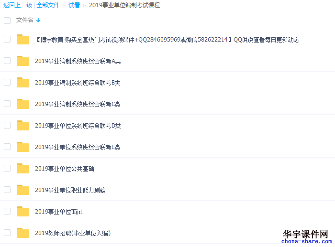Screen dimensions: 335x247
Task: Open 全部文件 in the breadcrumb
Action: (x=48, y=5)
